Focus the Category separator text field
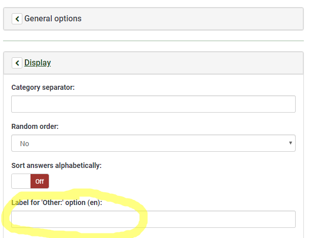This screenshot has width=315, height=238. 153,104
